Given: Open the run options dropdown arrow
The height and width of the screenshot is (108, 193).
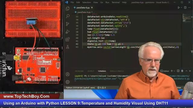Looking at the screenshot, I should [x=181, y=7].
